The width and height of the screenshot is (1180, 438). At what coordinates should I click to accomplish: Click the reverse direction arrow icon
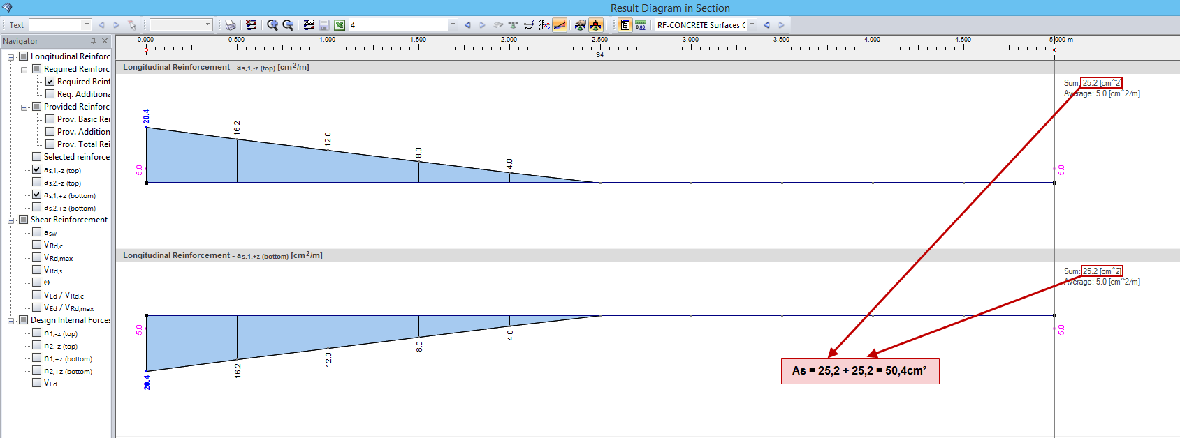pos(529,25)
